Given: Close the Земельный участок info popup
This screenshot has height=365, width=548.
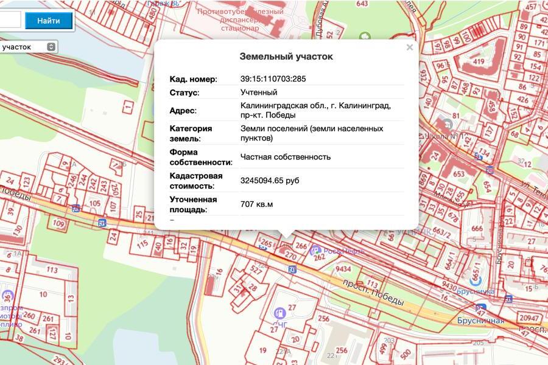Looking at the screenshot, I should click(410, 48).
